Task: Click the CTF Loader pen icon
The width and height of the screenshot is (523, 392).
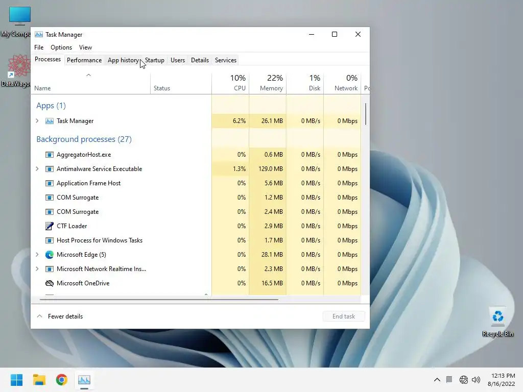Action: click(50, 226)
